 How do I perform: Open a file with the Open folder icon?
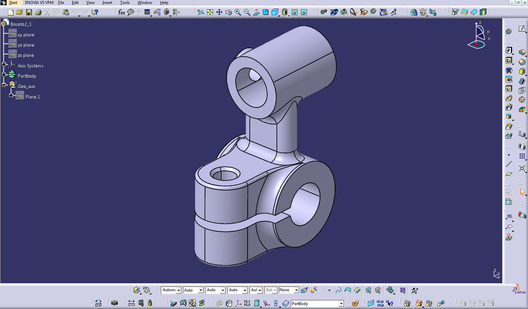(20, 12)
